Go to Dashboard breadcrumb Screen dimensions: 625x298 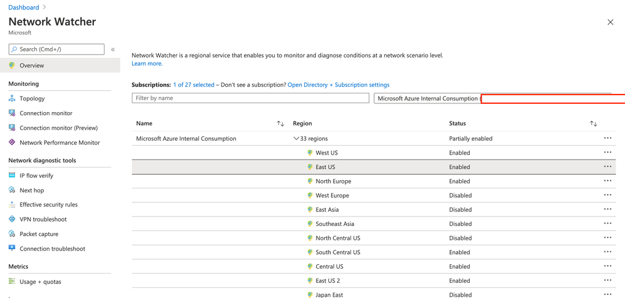24,8
